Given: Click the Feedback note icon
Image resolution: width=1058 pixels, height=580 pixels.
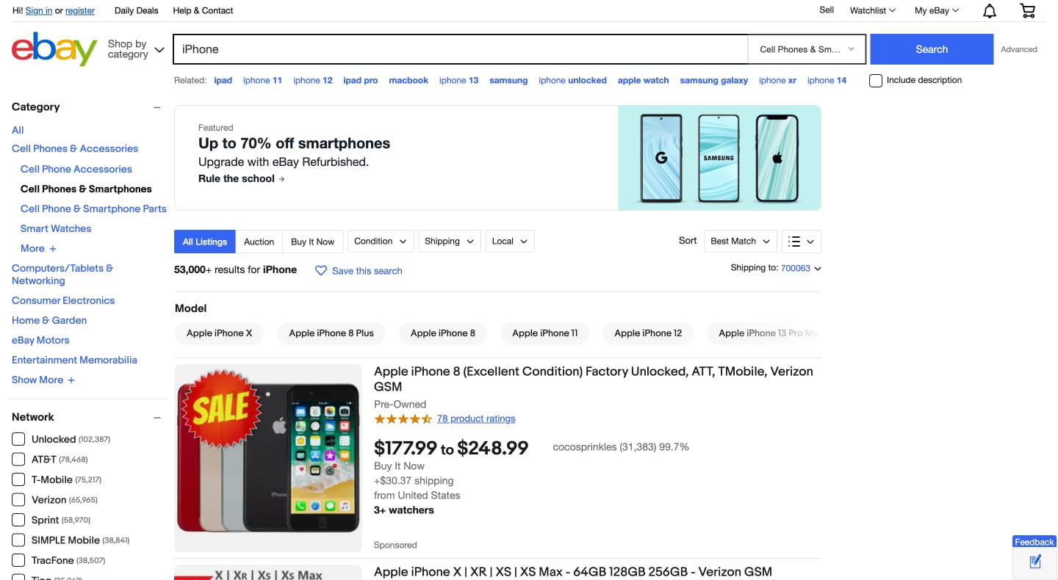Looking at the screenshot, I should [1035, 562].
